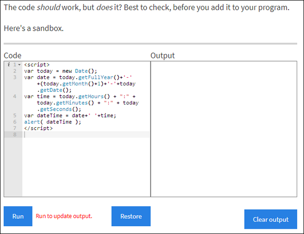The height and width of the screenshot is (234, 304).
Task: Click the italic word 'should' in the intro
Action: click(49, 8)
